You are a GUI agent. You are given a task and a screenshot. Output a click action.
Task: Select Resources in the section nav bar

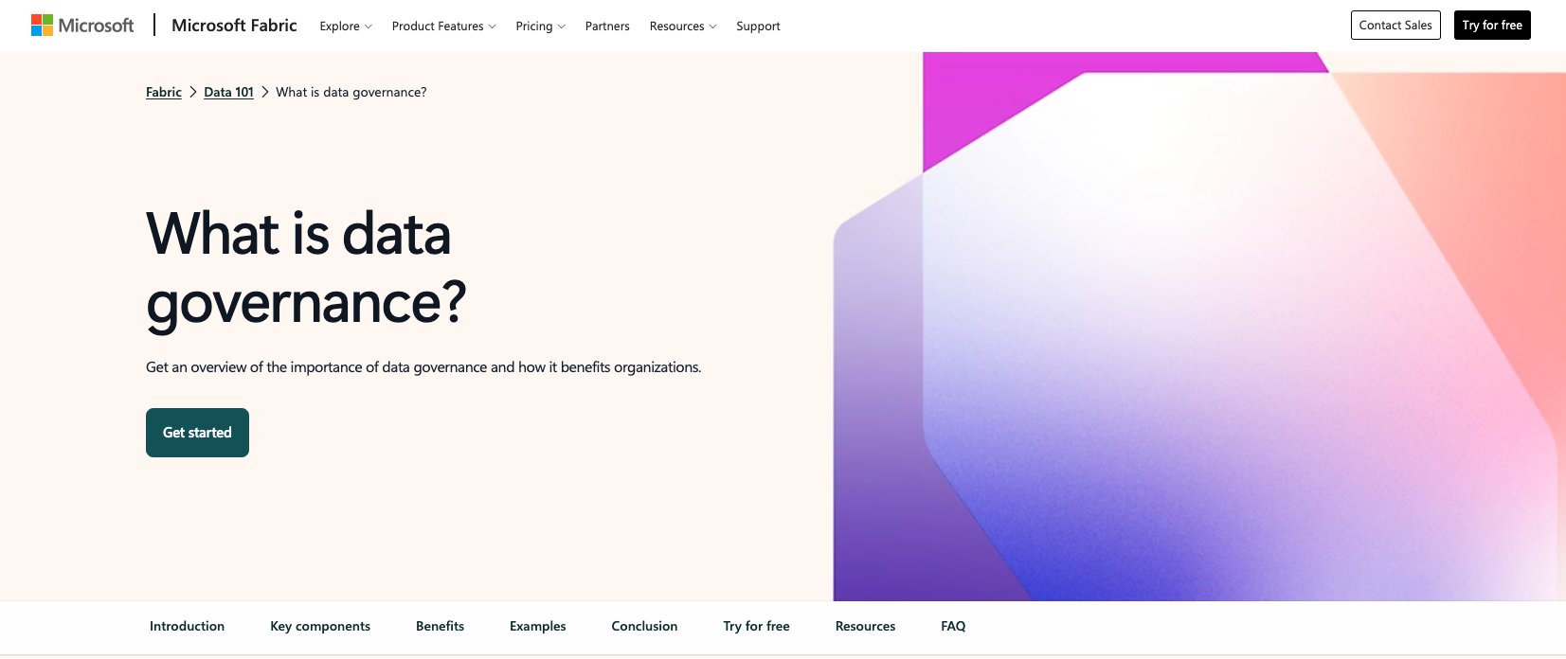click(865, 626)
